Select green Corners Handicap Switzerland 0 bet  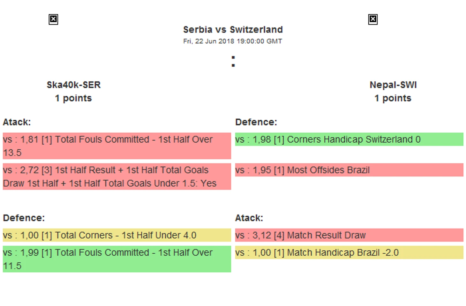pos(349,139)
